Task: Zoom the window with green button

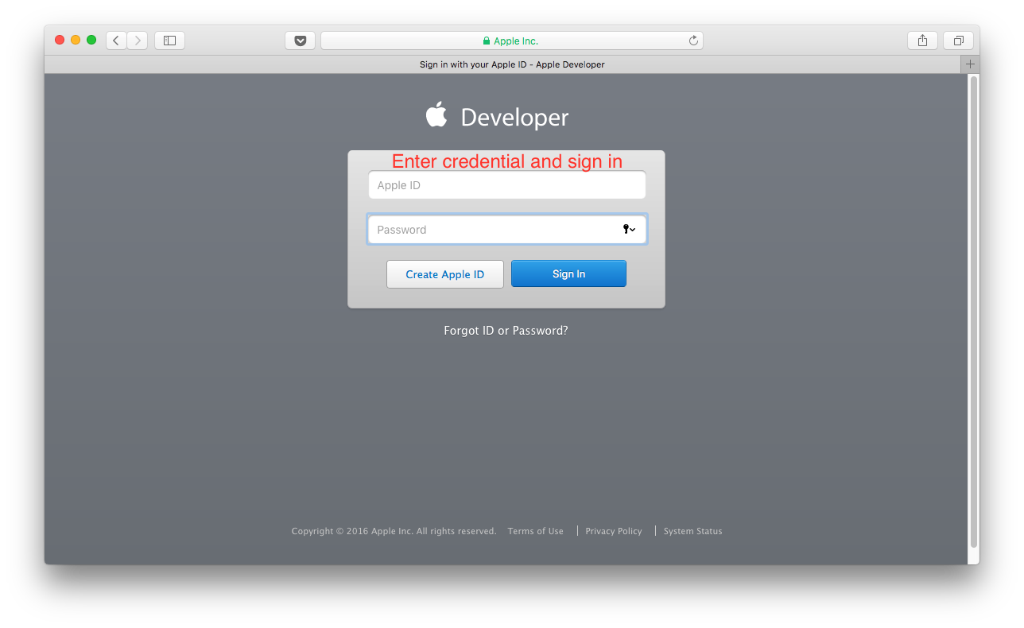Action: (91, 40)
